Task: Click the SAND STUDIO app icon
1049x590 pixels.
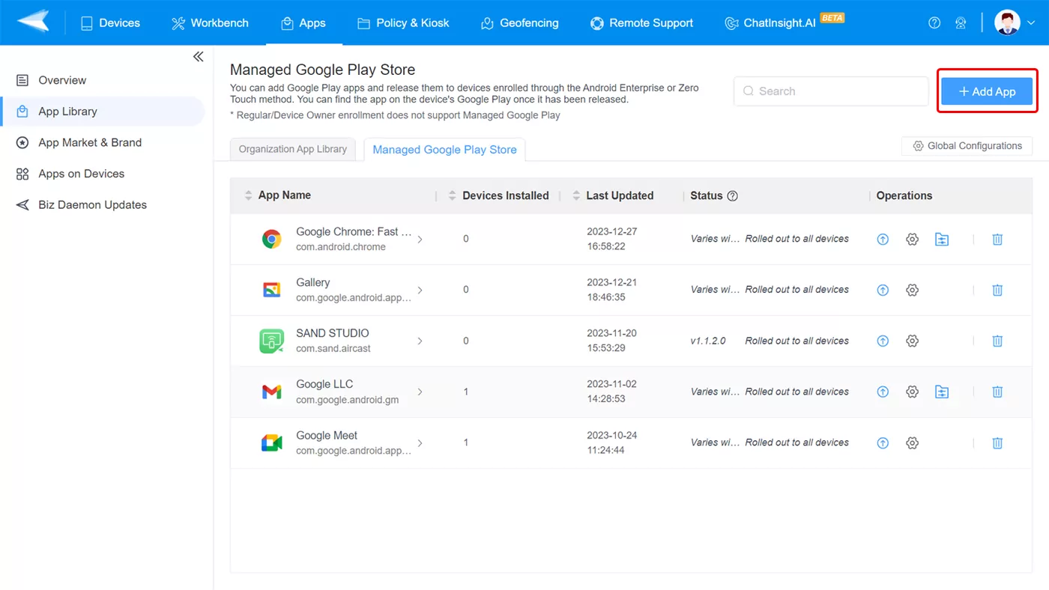Action: [x=271, y=341]
